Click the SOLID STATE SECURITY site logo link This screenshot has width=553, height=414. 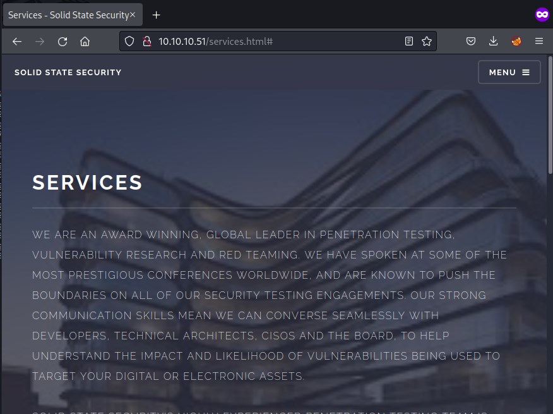click(68, 73)
